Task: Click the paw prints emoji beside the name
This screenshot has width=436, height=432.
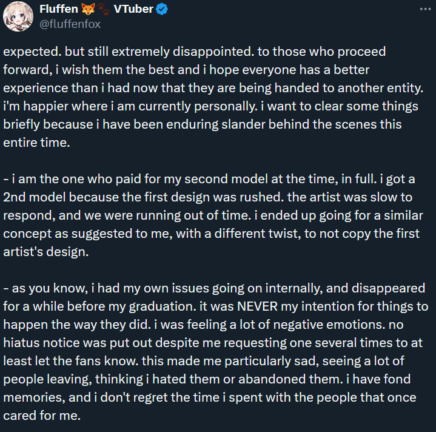Action: click(104, 9)
